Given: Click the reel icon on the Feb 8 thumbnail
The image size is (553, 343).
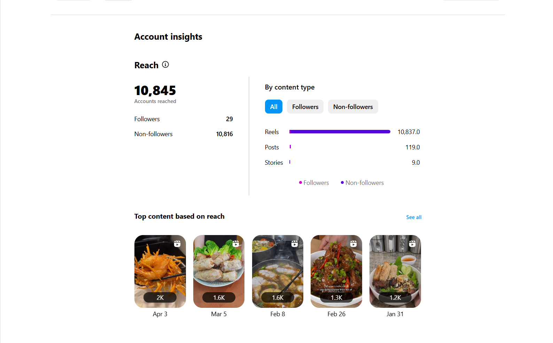Looking at the screenshot, I should coord(295,244).
